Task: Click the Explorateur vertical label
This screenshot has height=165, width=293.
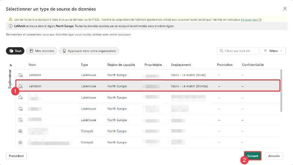Action: click(10, 79)
